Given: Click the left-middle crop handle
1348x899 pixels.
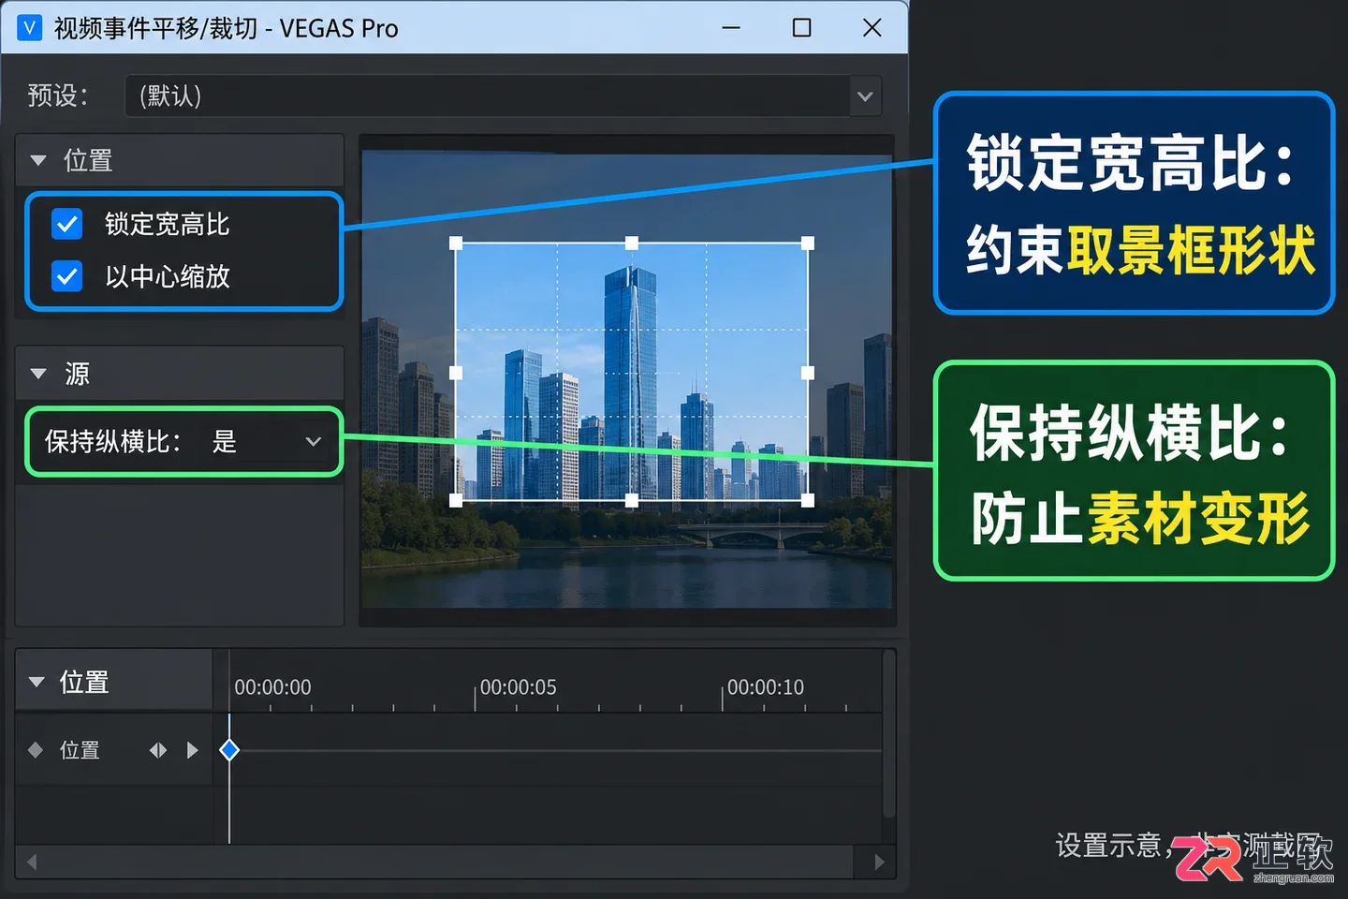Looking at the screenshot, I should (x=456, y=373).
